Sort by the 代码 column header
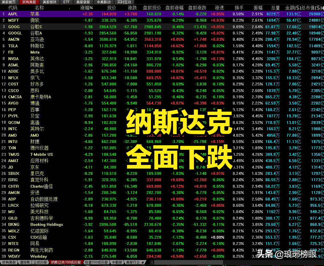 13,8
